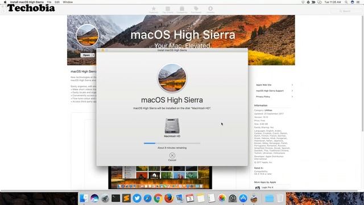The width and height of the screenshot is (364, 205).
Task: Open Twitter from the Dock
Action: (x=137, y=198)
